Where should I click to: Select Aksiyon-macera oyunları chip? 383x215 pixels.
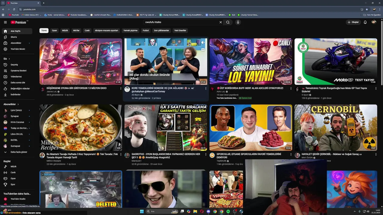click(107, 30)
